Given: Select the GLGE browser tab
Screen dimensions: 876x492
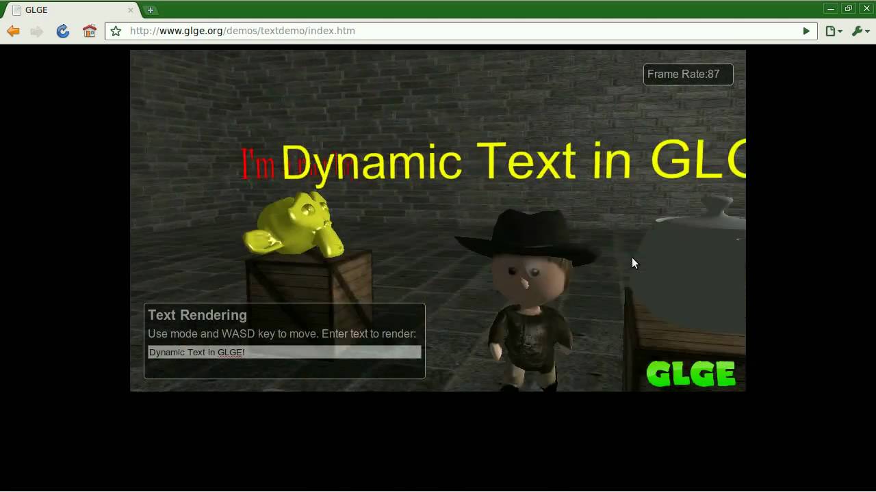Looking at the screenshot, I should 70,10.
